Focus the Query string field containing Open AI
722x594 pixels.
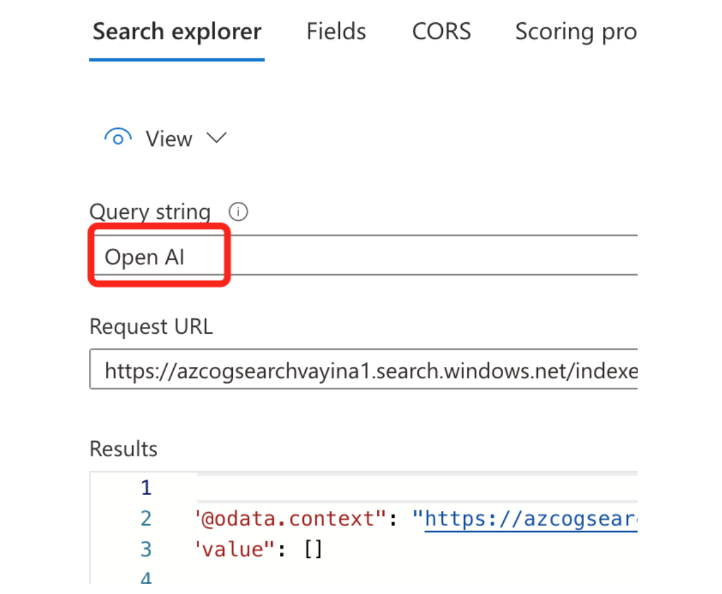tap(381, 257)
